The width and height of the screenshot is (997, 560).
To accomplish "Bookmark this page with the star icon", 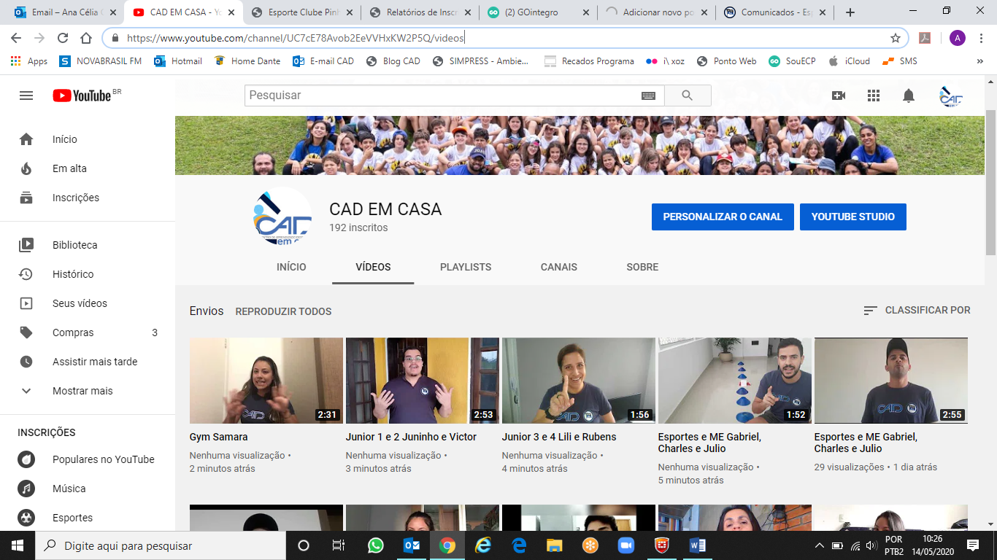I will pos(896,38).
